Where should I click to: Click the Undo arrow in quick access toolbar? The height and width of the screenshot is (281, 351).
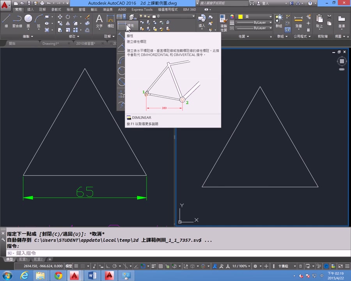[x=49, y=3]
